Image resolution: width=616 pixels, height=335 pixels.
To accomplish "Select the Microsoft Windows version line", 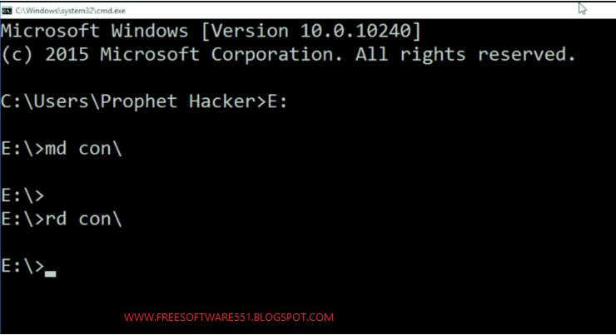I will [211, 31].
